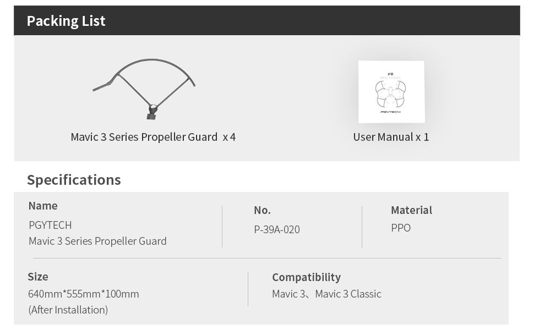
Task: Click the drone illustration on the manual cover
Action: pyautogui.click(x=391, y=94)
